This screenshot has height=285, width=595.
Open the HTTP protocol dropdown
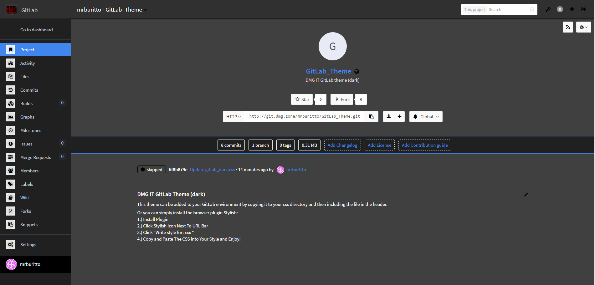pyautogui.click(x=233, y=116)
